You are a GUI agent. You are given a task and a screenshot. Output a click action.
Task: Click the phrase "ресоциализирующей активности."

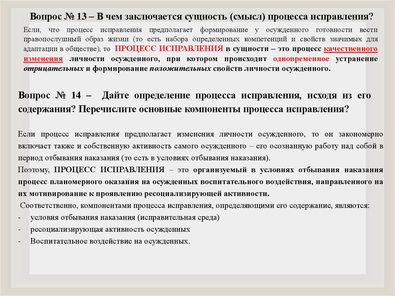pyautogui.click(x=207, y=194)
